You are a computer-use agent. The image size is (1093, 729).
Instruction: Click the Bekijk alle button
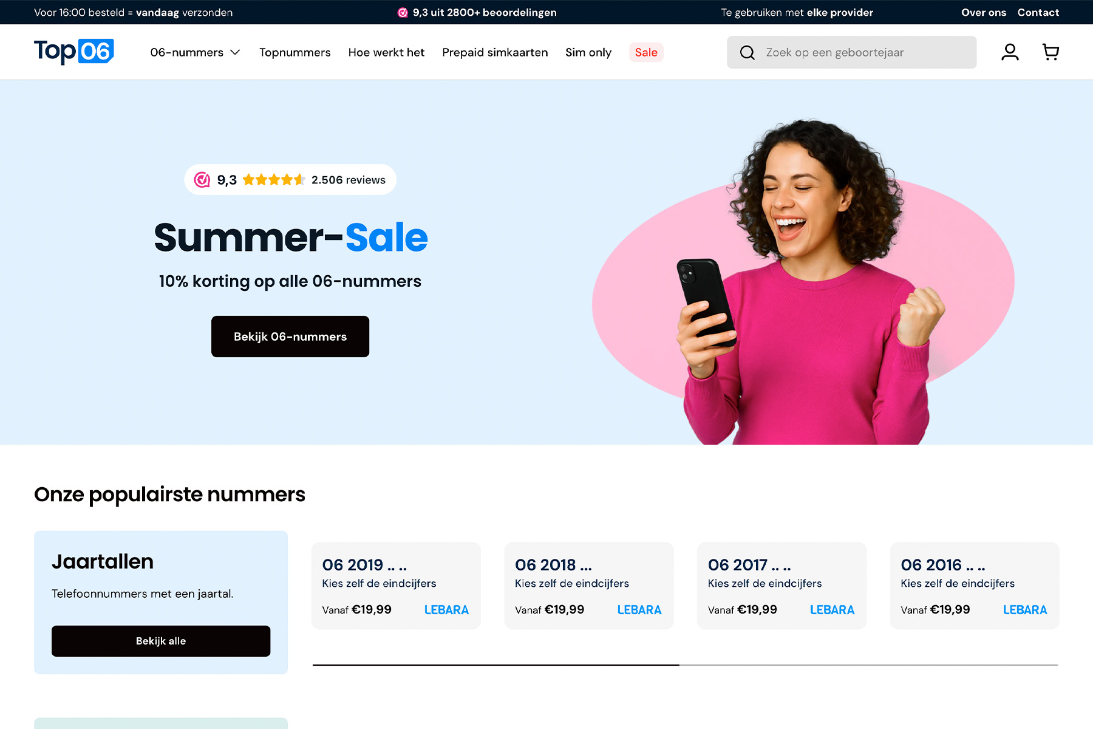click(161, 641)
